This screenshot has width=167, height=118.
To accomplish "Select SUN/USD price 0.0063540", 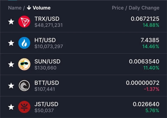I will (x=144, y=61).
